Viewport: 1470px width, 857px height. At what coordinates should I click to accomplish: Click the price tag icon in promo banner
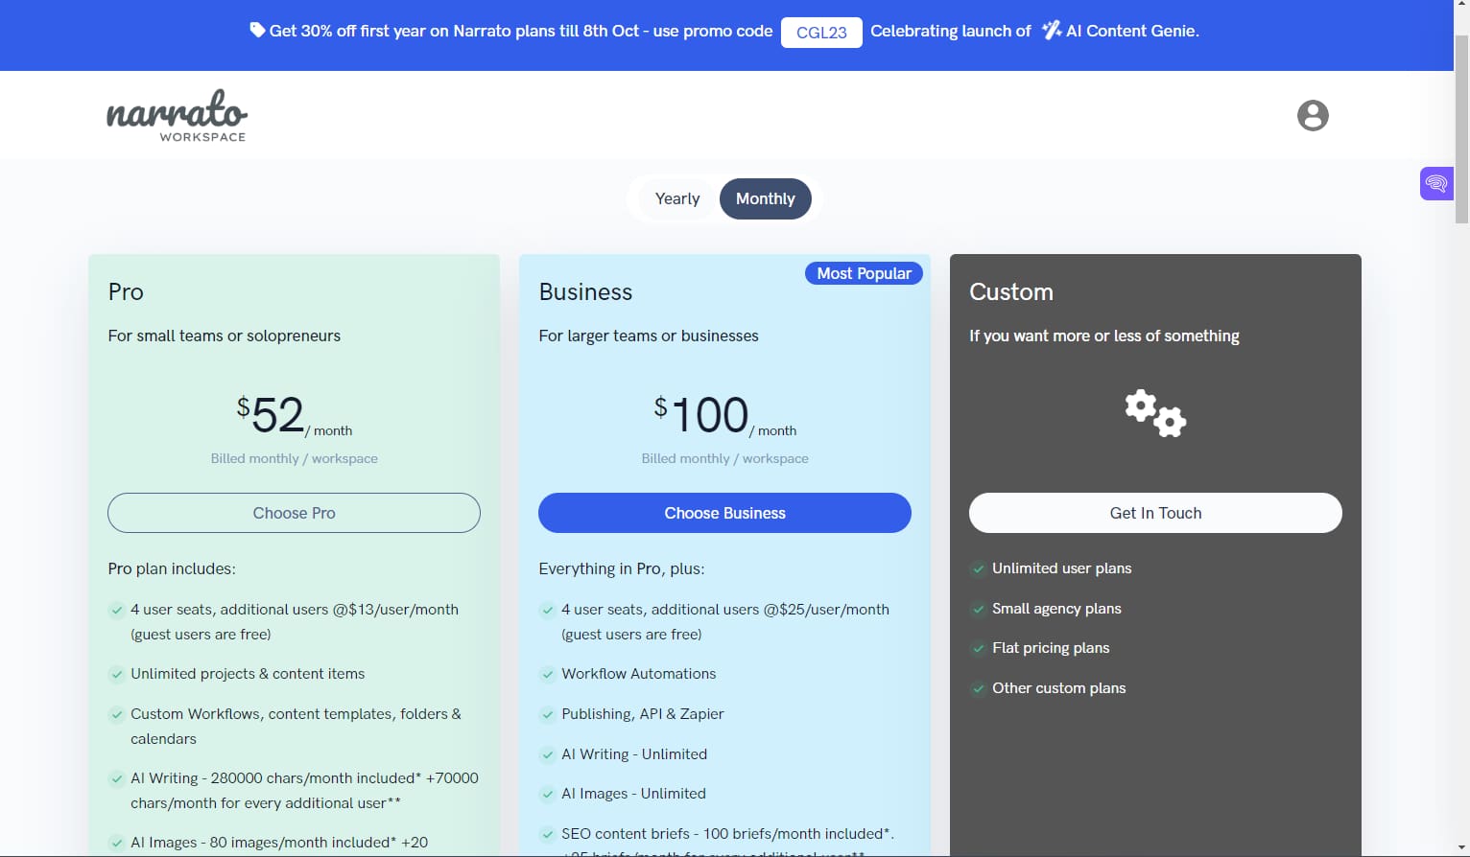click(x=257, y=30)
